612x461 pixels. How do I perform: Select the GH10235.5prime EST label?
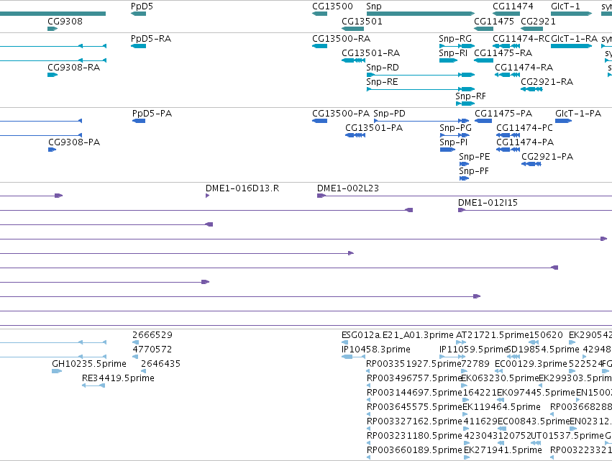coord(89,364)
